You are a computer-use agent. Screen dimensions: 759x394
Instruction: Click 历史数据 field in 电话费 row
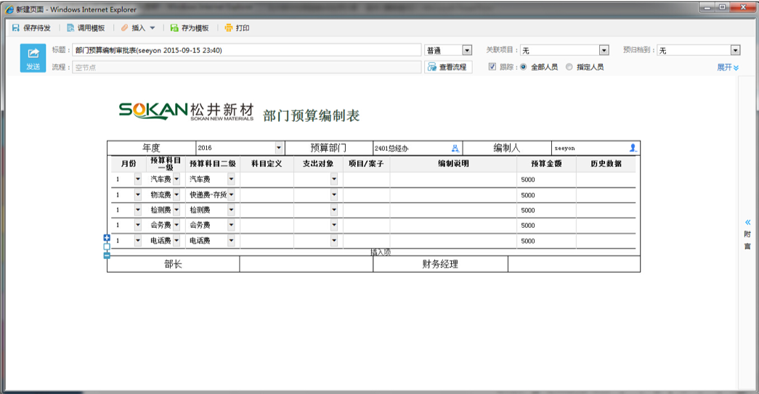point(606,240)
